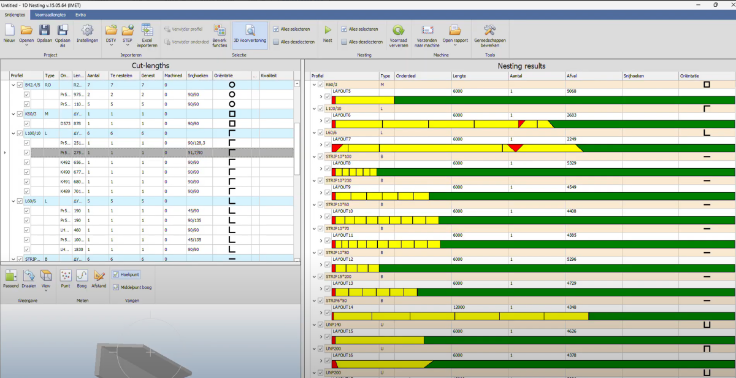Toggle the 3D Voorvertoning preview
The width and height of the screenshot is (736, 378).
click(x=250, y=34)
